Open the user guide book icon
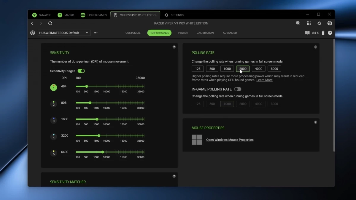Viewport: 356px width, 200px height. (307, 33)
